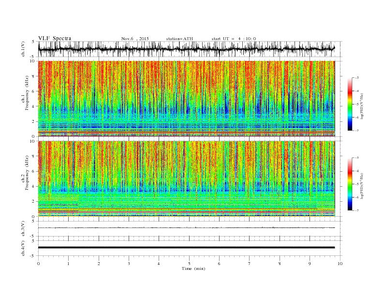The width and height of the screenshot is (383, 296).
Task: Click time axis tick label "9"
Action: 309,264
